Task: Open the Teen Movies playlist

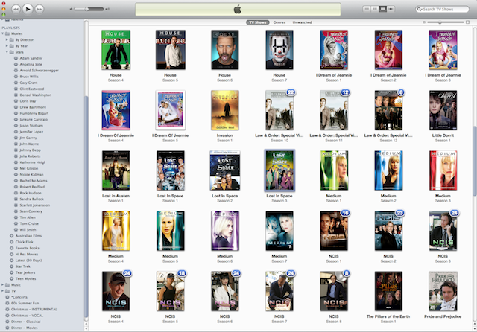Action: pyautogui.click(x=25, y=279)
